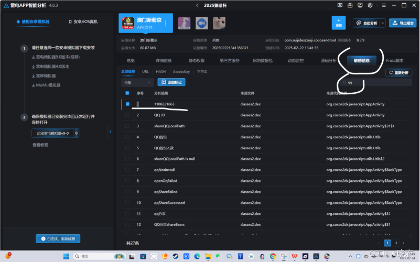Check the qqShareSuccessed row checkbox
Screen dimensions: 420x262
pyautogui.click(x=127, y=203)
